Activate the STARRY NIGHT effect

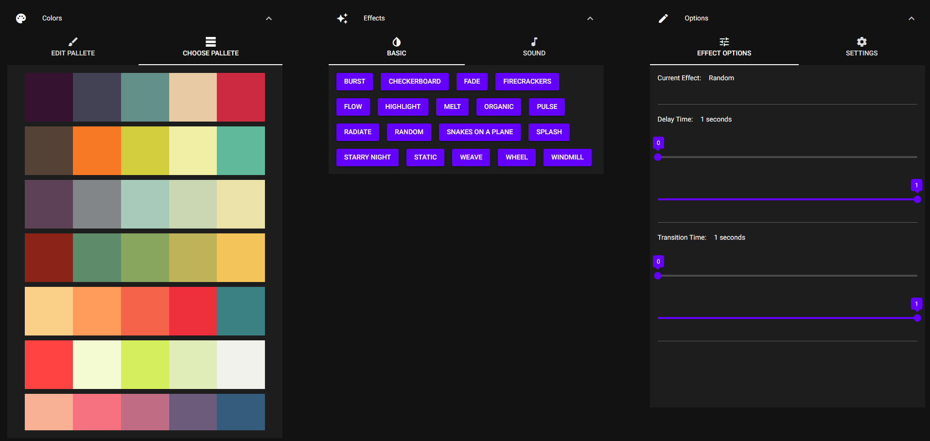pos(367,157)
